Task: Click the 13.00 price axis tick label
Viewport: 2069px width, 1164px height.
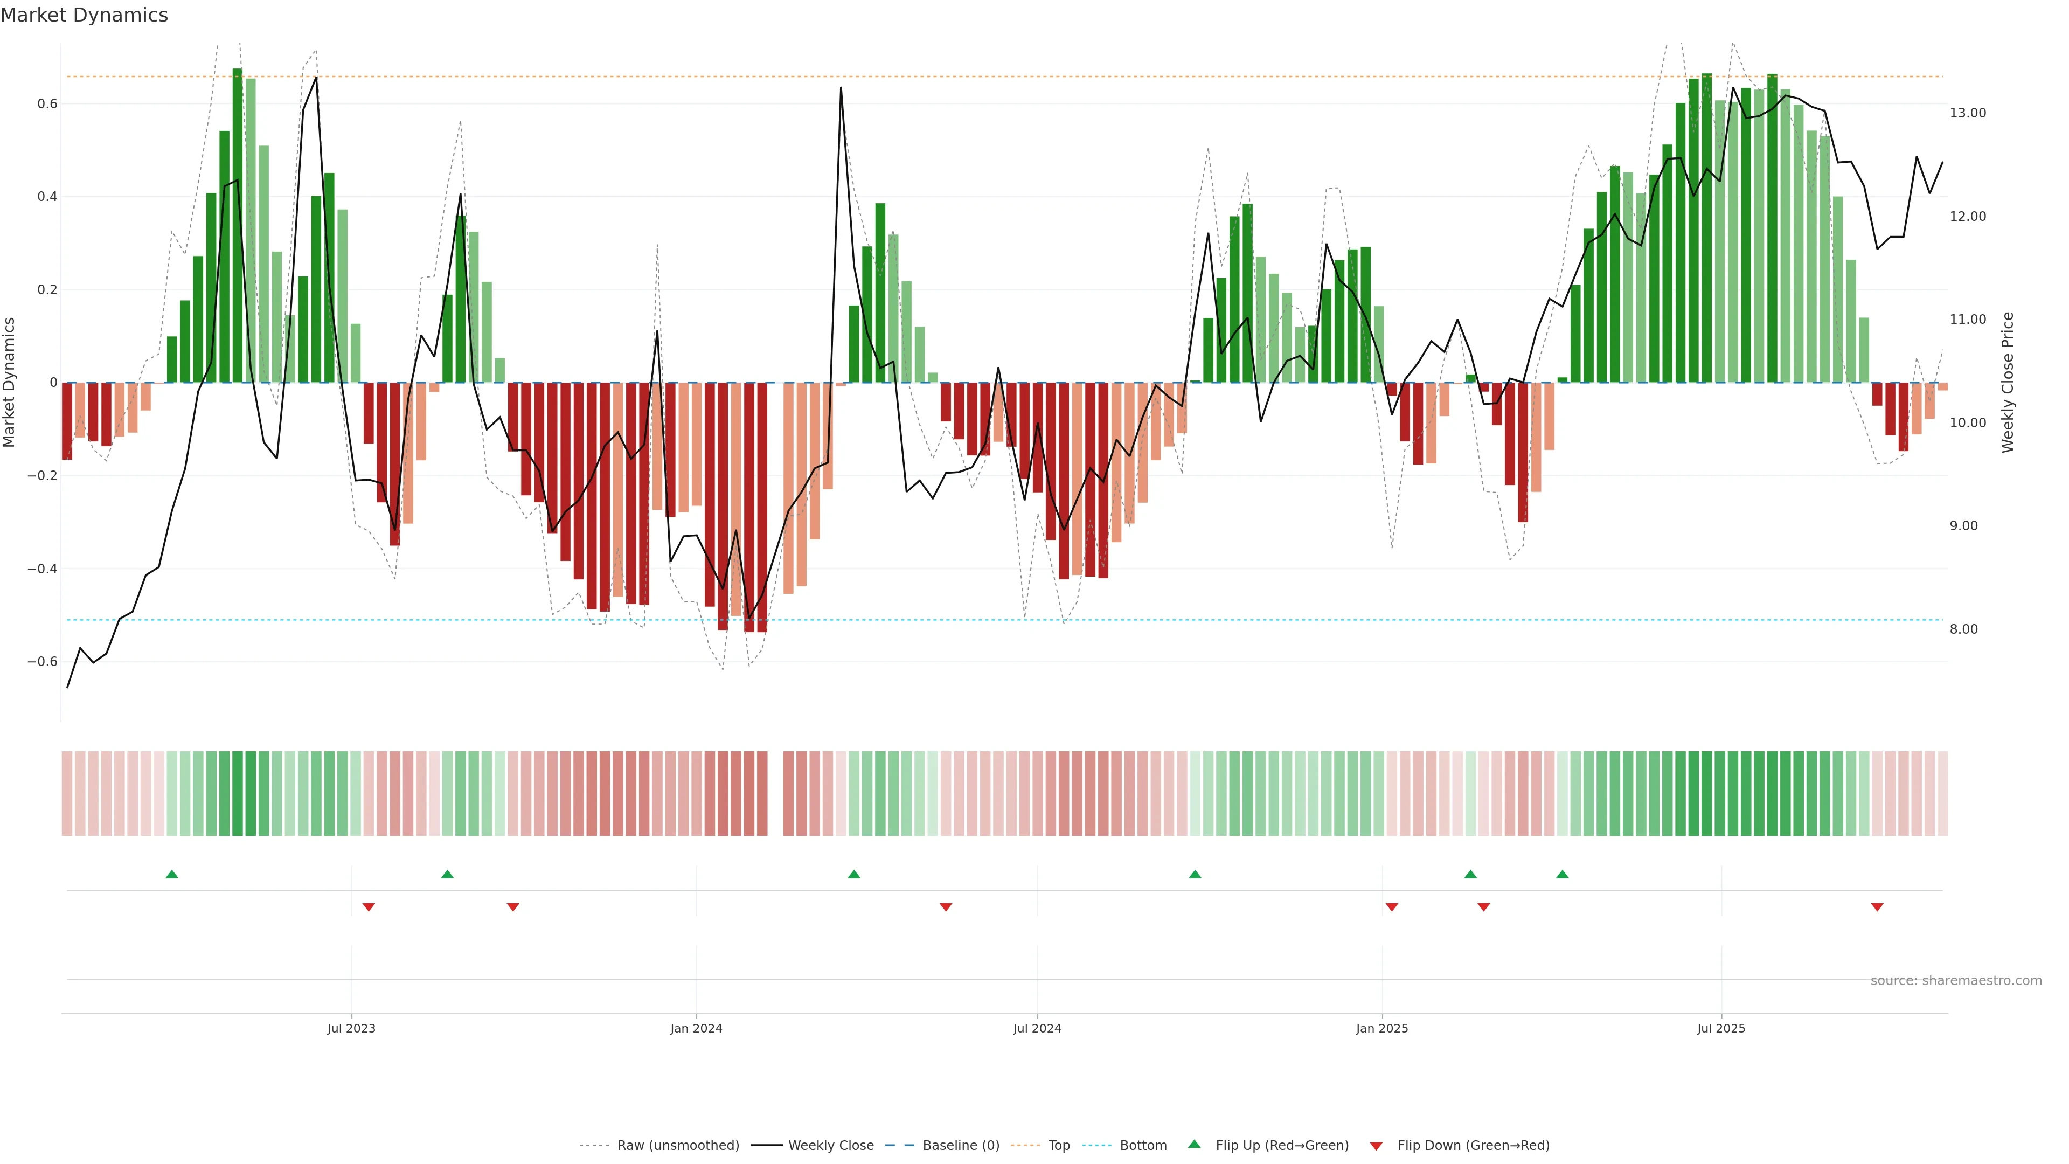Action: point(1967,113)
